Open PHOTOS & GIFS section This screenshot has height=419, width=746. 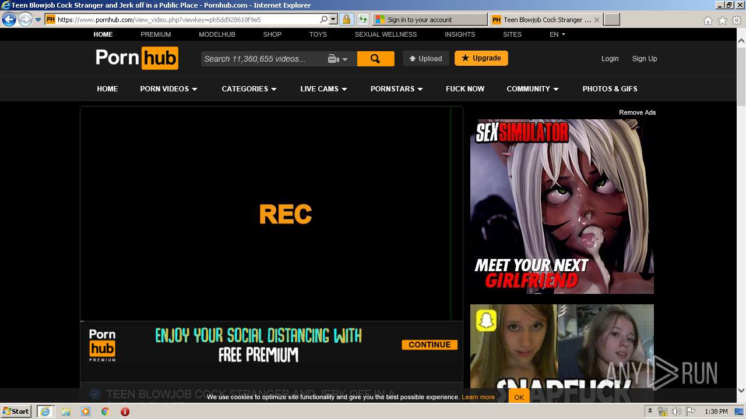click(x=610, y=89)
